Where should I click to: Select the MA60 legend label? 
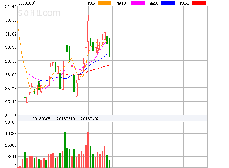tap(184, 3)
